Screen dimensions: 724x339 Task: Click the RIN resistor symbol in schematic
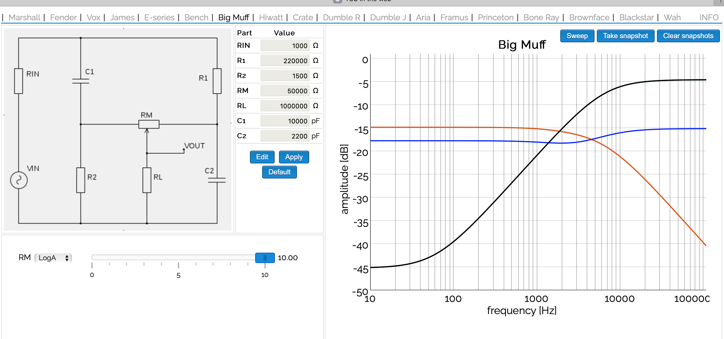point(19,81)
